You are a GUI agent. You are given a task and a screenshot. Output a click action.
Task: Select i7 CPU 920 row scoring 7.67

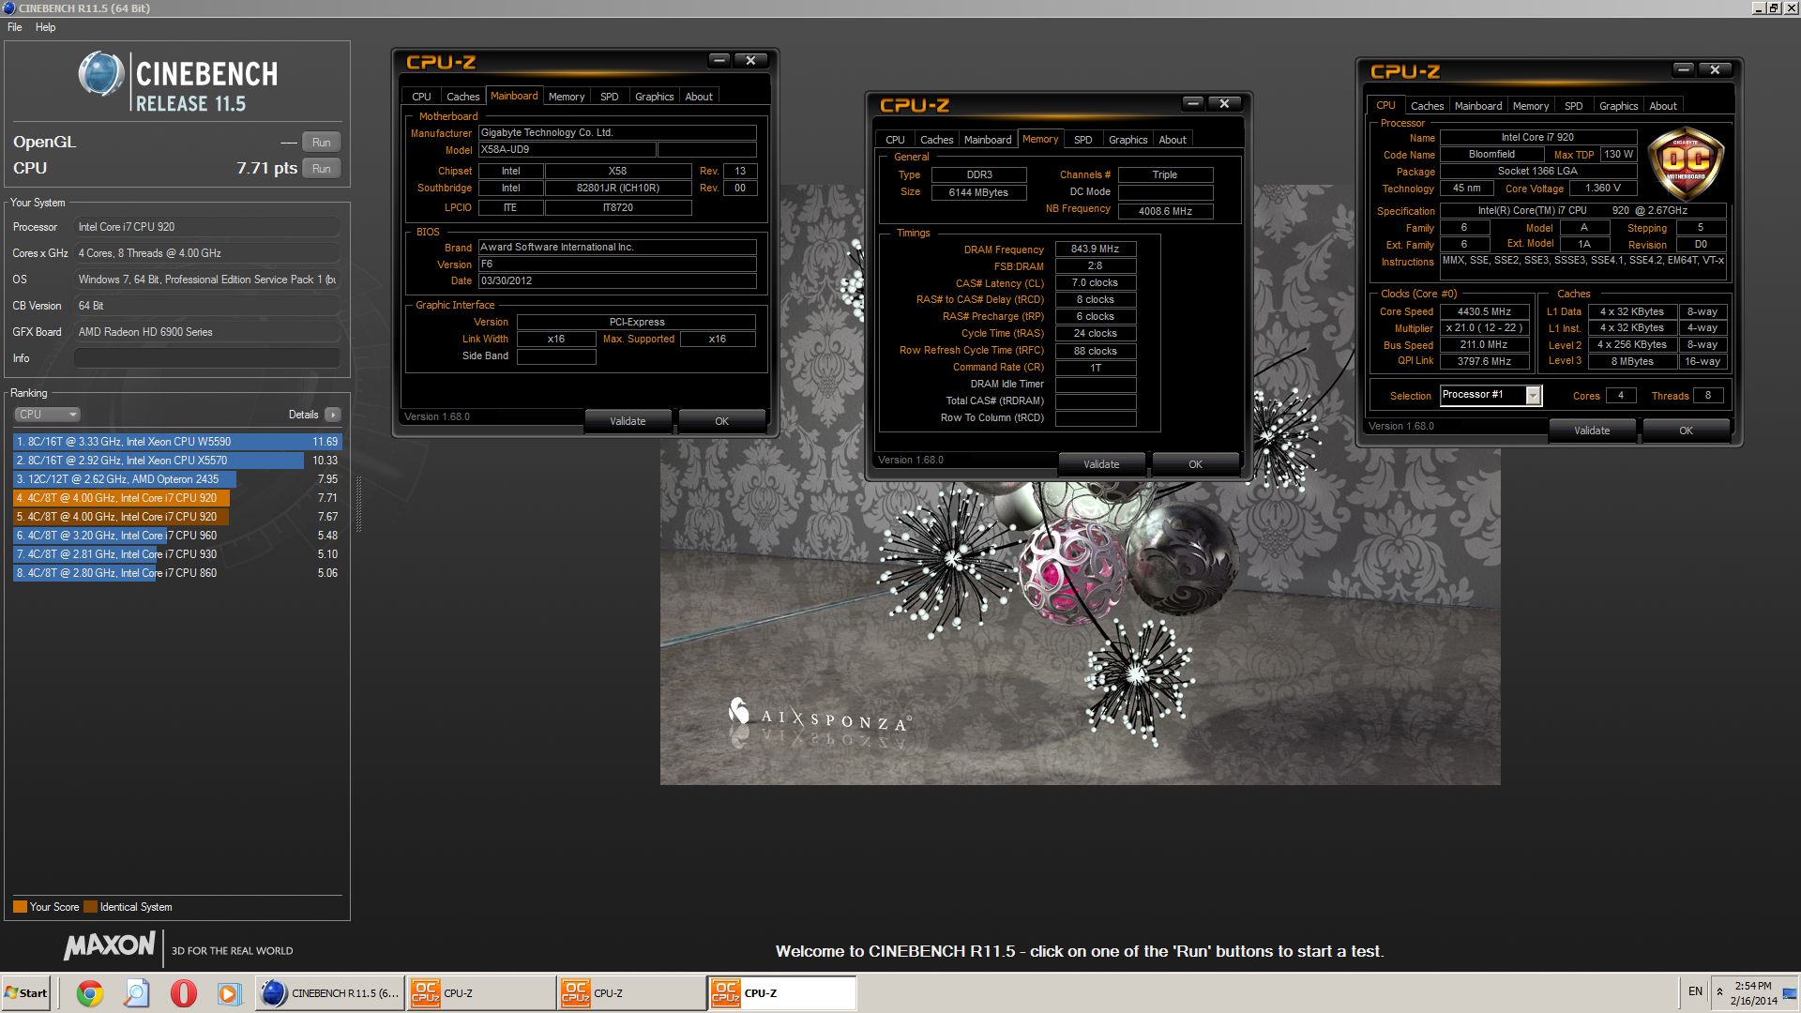(x=177, y=517)
